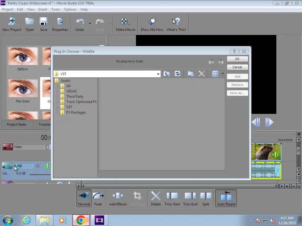Click the Add plug-in button
Viewport: 302px width, 226px height.
[x=237, y=77]
